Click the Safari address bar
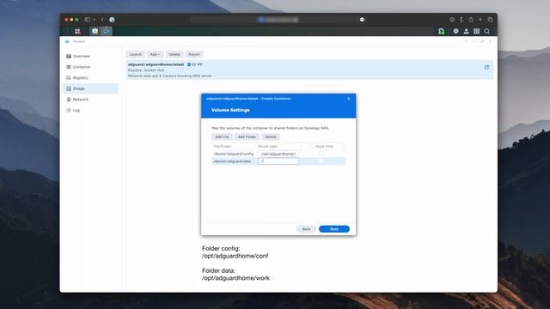550x309 pixels. point(278,20)
